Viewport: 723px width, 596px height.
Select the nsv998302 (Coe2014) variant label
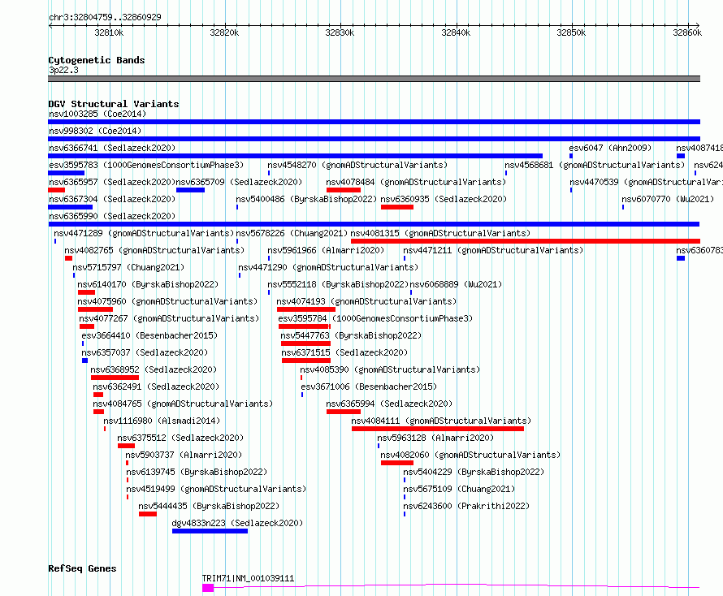coord(95,131)
